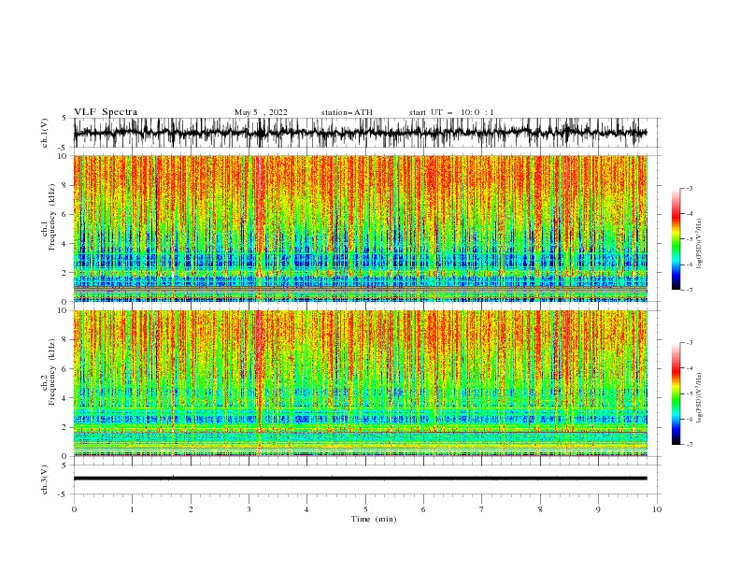Image resolution: width=740 pixels, height=572 pixels.
Task: Click the ch.1 PSD color scale bar
Action: coord(676,239)
